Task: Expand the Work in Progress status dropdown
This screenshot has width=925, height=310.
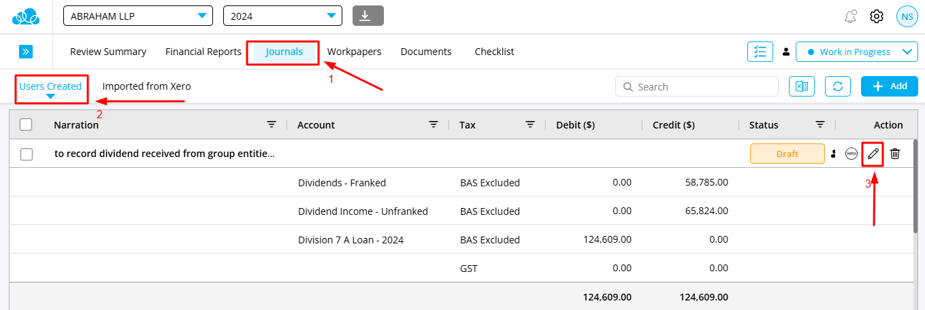Action: pos(856,52)
